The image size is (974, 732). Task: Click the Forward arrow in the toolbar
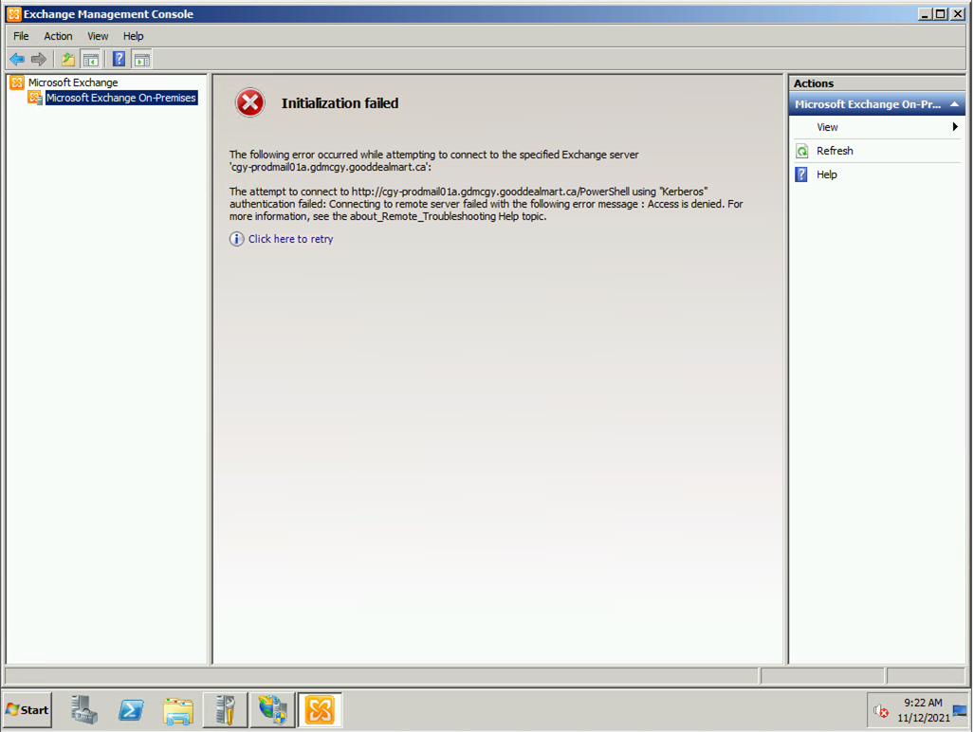click(x=39, y=60)
